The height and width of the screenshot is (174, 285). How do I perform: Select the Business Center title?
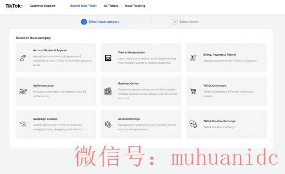pos(128,84)
